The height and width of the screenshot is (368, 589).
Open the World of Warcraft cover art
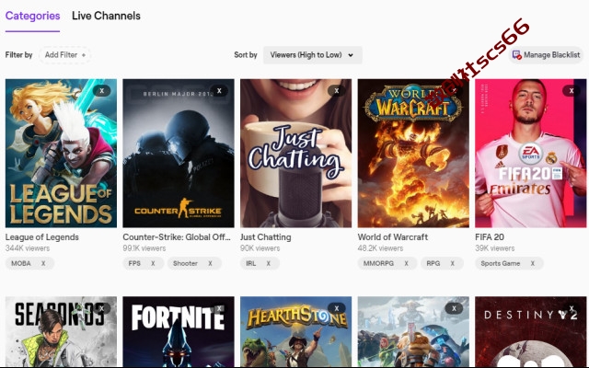point(413,154)
